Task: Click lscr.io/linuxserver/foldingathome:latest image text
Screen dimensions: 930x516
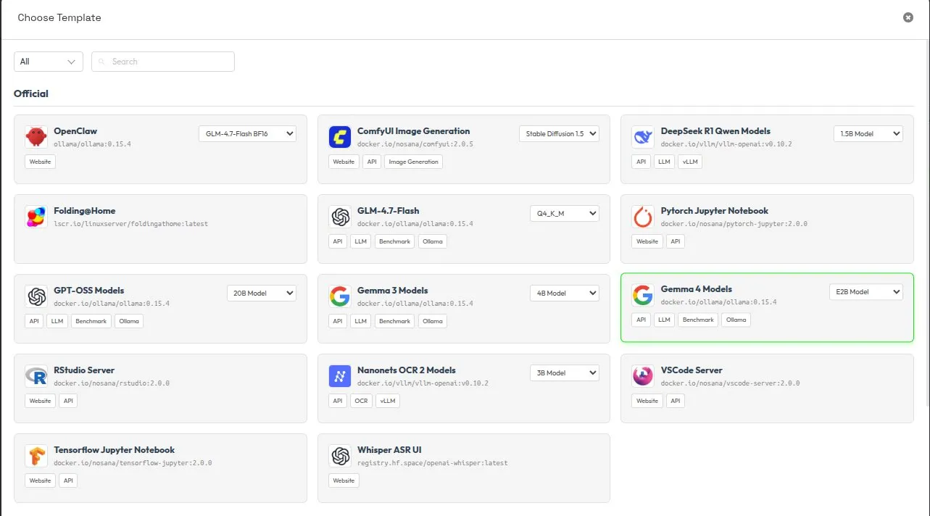Action: pos(131,224)
